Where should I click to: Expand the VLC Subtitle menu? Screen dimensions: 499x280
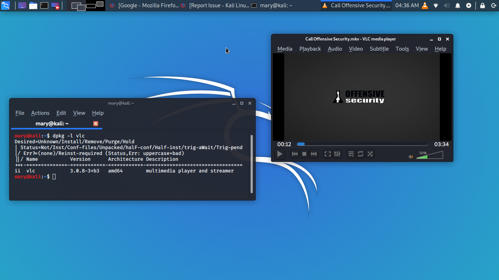pyautogui.click(x=379, y=49)
